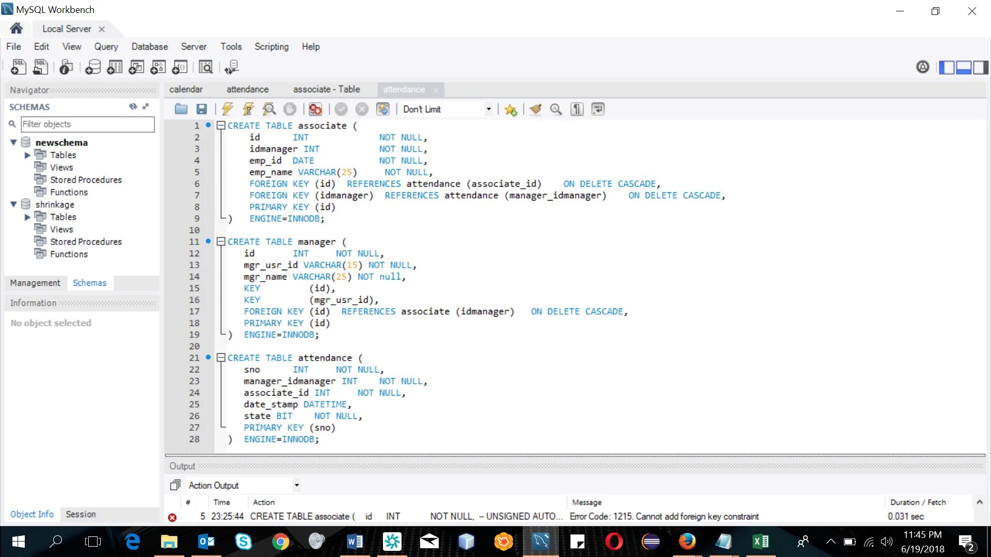Click the Beautify query broom icon
This screenshot has height=557, width=991.
[x=536, y=109]
